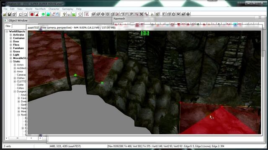Expand the Light category
The image size is (268, 150).
(11, 55)
